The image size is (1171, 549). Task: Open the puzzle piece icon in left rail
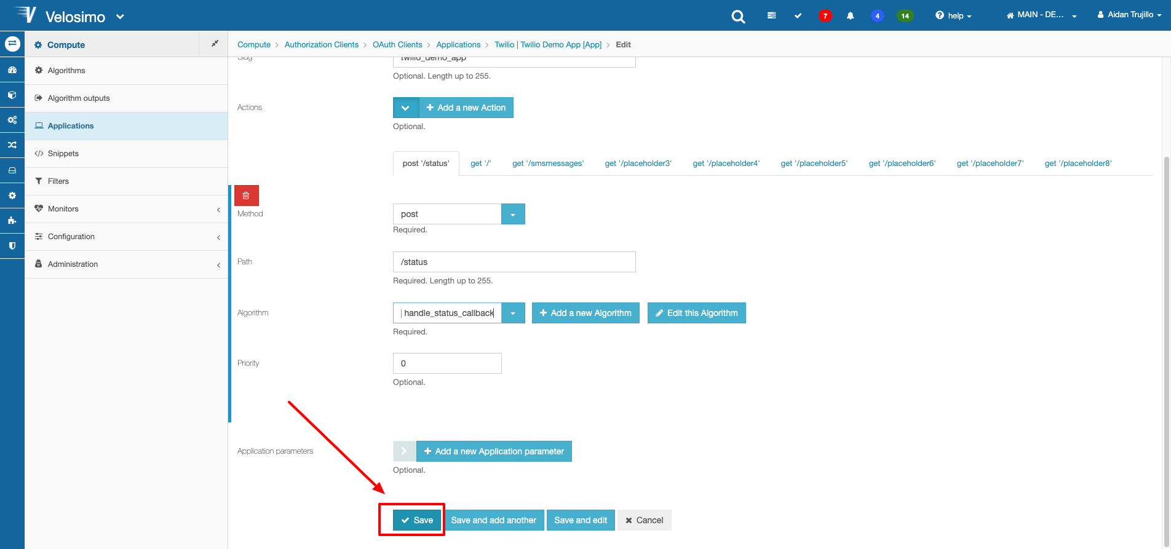point(12,221)
